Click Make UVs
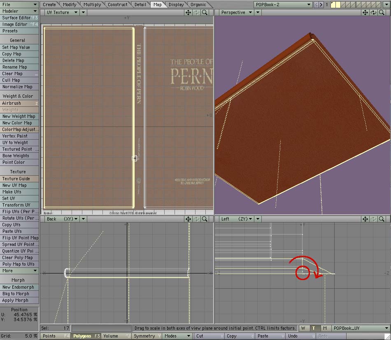 click(x=19, y=192)
